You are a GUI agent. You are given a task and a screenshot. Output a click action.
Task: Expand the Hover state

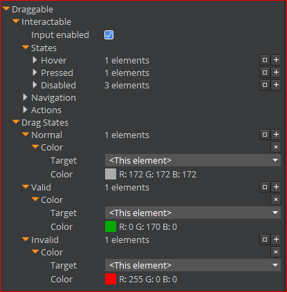pyautogui.click(x=35, y=60)
